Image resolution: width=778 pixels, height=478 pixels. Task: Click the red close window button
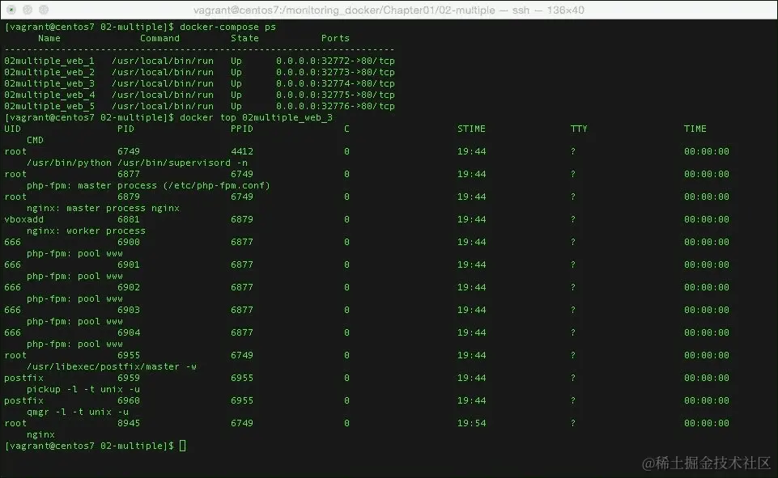[x=11, y=10]
